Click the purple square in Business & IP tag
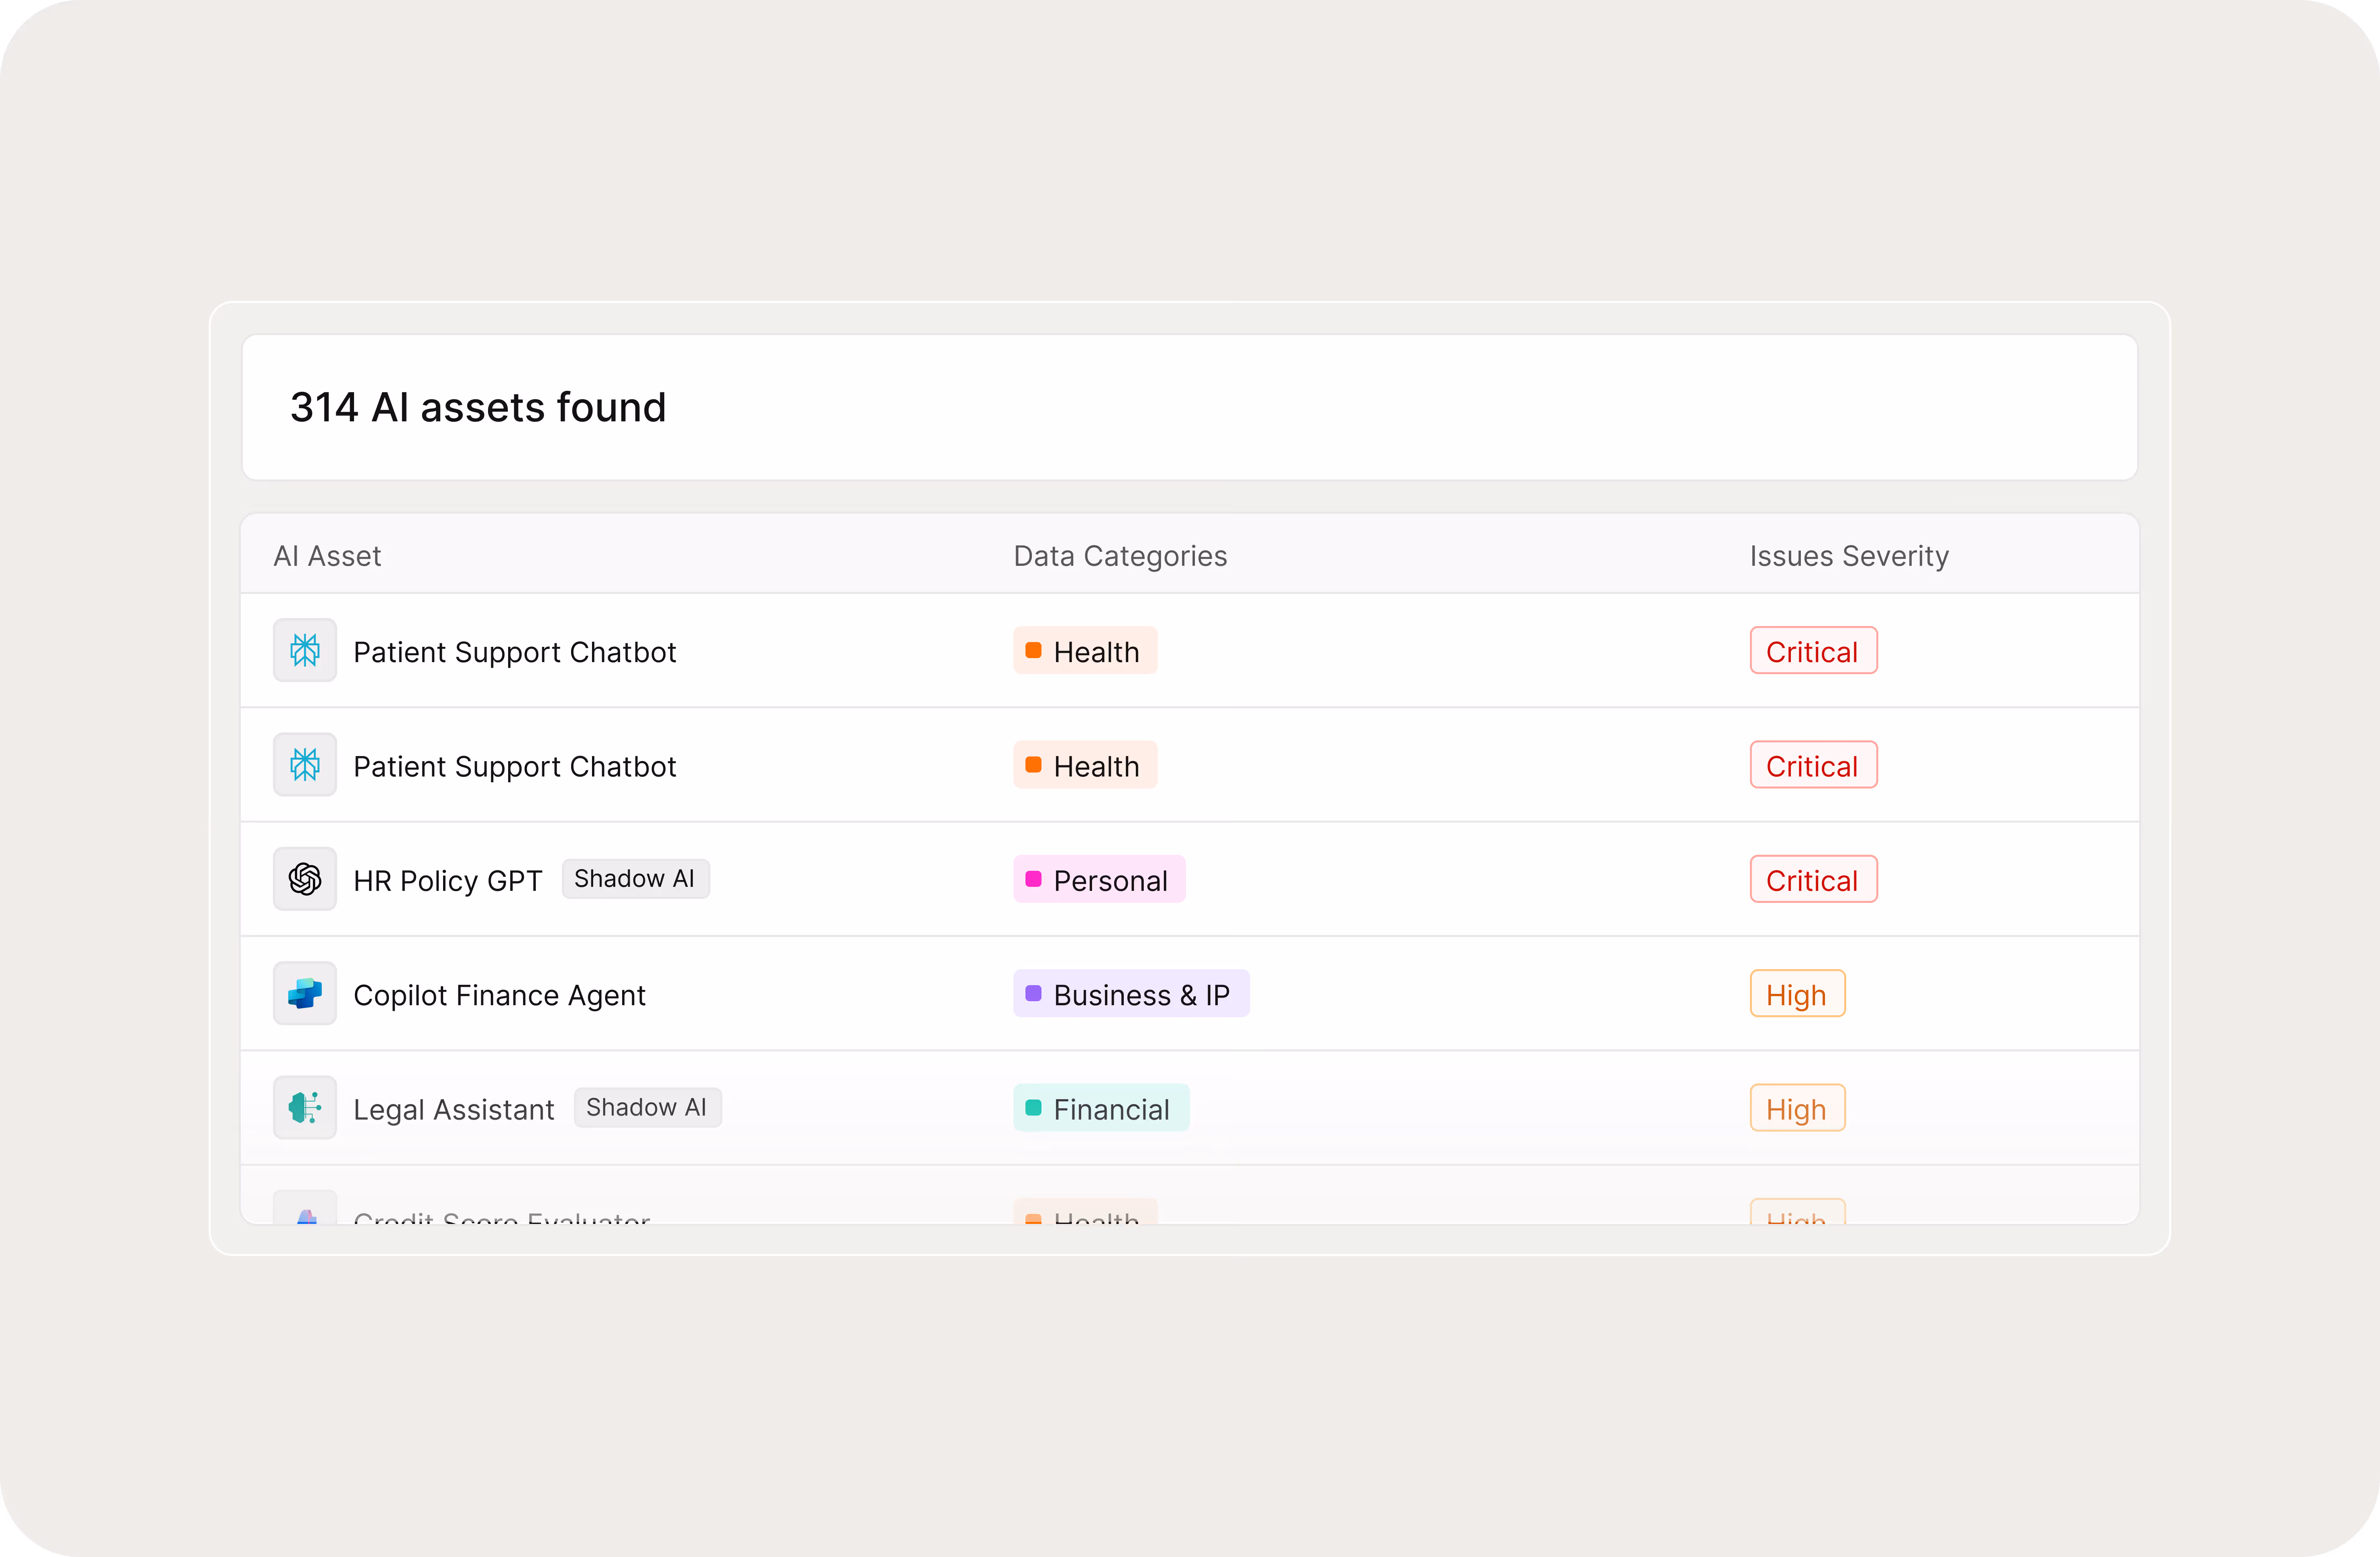Screen dimensions: 2380x1557 click(x=1033, y=993)
